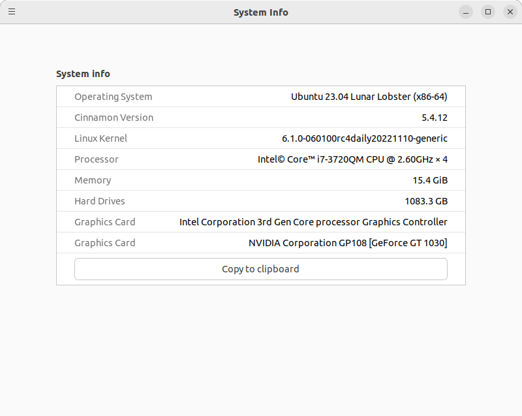This screenshot has width=522, height=416.
Task: Minimize the System Info window
Action: [466, 12]
